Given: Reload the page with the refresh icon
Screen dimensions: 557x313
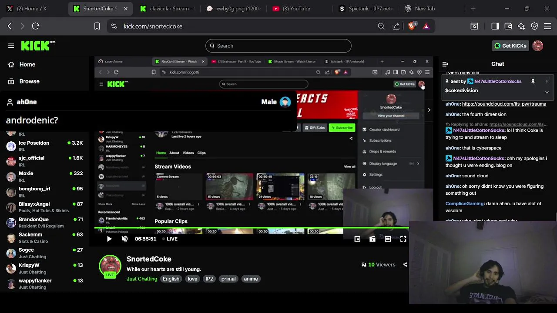Looking at the screenshot, I should (x=36, y=26).
